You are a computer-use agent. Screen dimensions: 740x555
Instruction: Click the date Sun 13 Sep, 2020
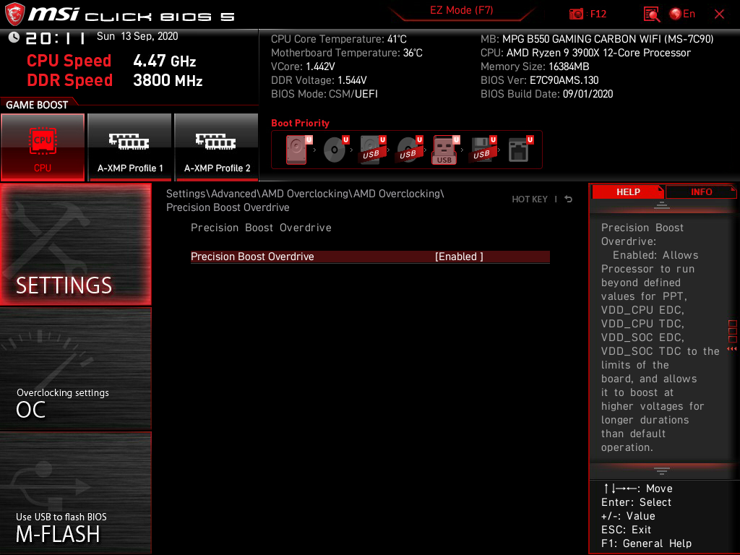137,36
